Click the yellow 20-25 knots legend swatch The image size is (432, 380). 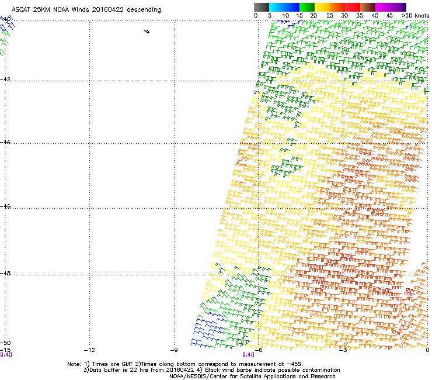pyautogui.click(x=322, y=7)
